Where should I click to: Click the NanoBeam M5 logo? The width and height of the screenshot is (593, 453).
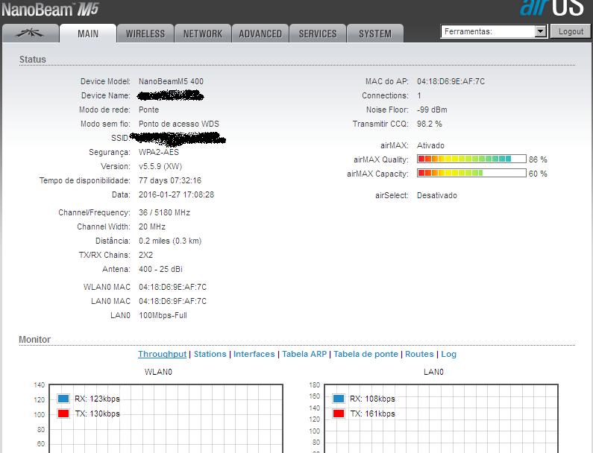tap(50, 9)
